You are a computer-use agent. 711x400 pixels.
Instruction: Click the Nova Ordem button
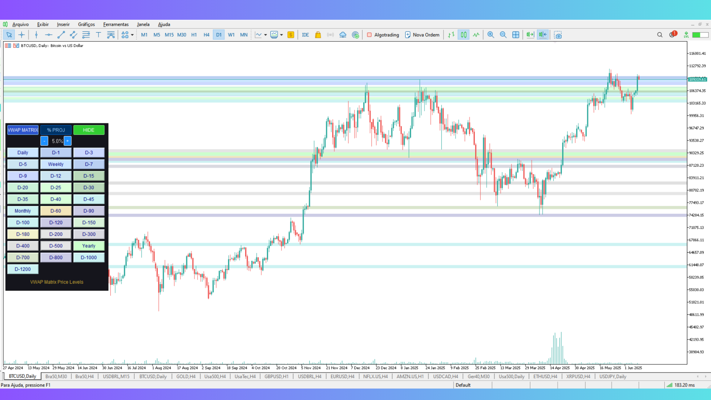[422, 35]
